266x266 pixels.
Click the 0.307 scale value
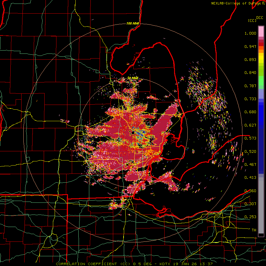250,204
